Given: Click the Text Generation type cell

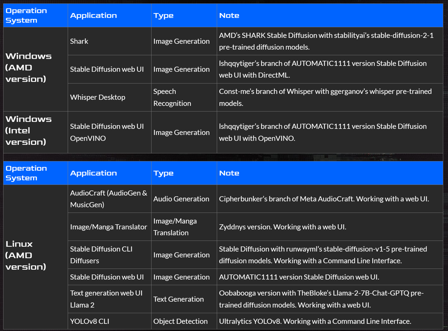Looking at the screenshot, I should coord(184,299).
